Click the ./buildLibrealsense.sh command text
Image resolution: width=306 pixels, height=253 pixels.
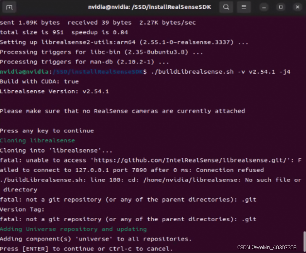pos(221,72)
